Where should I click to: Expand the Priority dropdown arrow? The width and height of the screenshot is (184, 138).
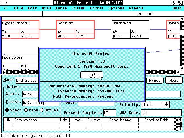coord(166,104)
